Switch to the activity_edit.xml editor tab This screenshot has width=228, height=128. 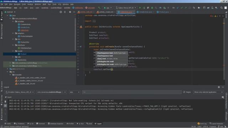pyautogui.click(x=86, y=12)
